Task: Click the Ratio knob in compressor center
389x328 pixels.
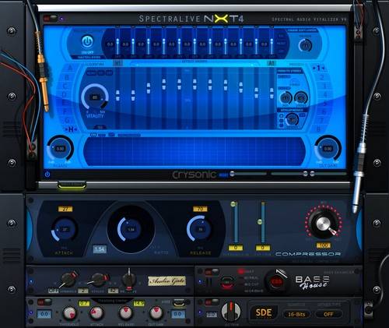Action: tap(131, 229)
